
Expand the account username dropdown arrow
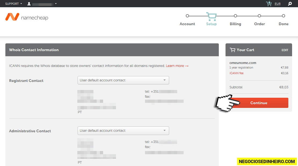click(56, 4)
